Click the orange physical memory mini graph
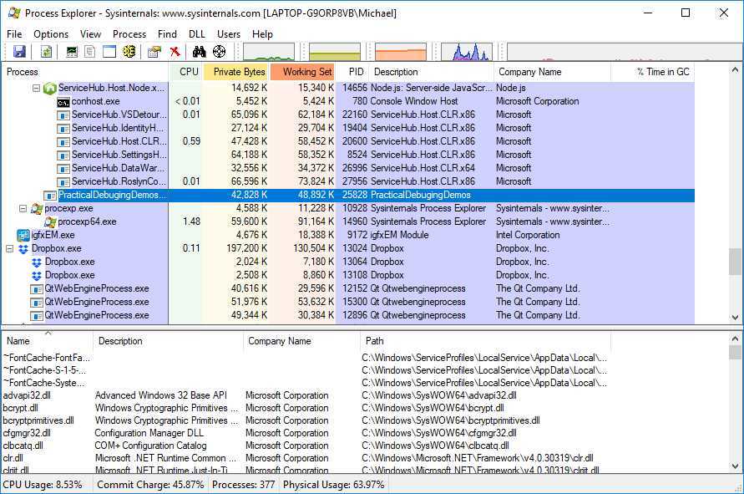 click(x=401, y=52)
